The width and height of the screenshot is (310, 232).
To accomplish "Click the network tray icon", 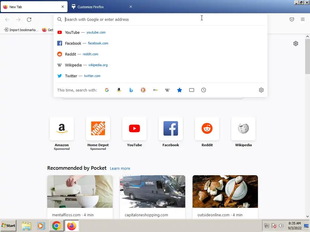I will pos(266,226).
